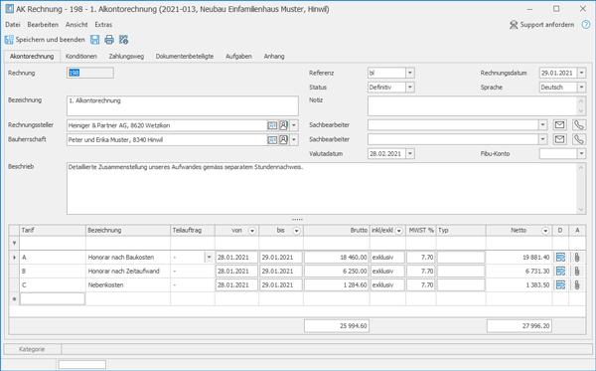Select Brutto cell 18 460.00

tap(337, 258)
